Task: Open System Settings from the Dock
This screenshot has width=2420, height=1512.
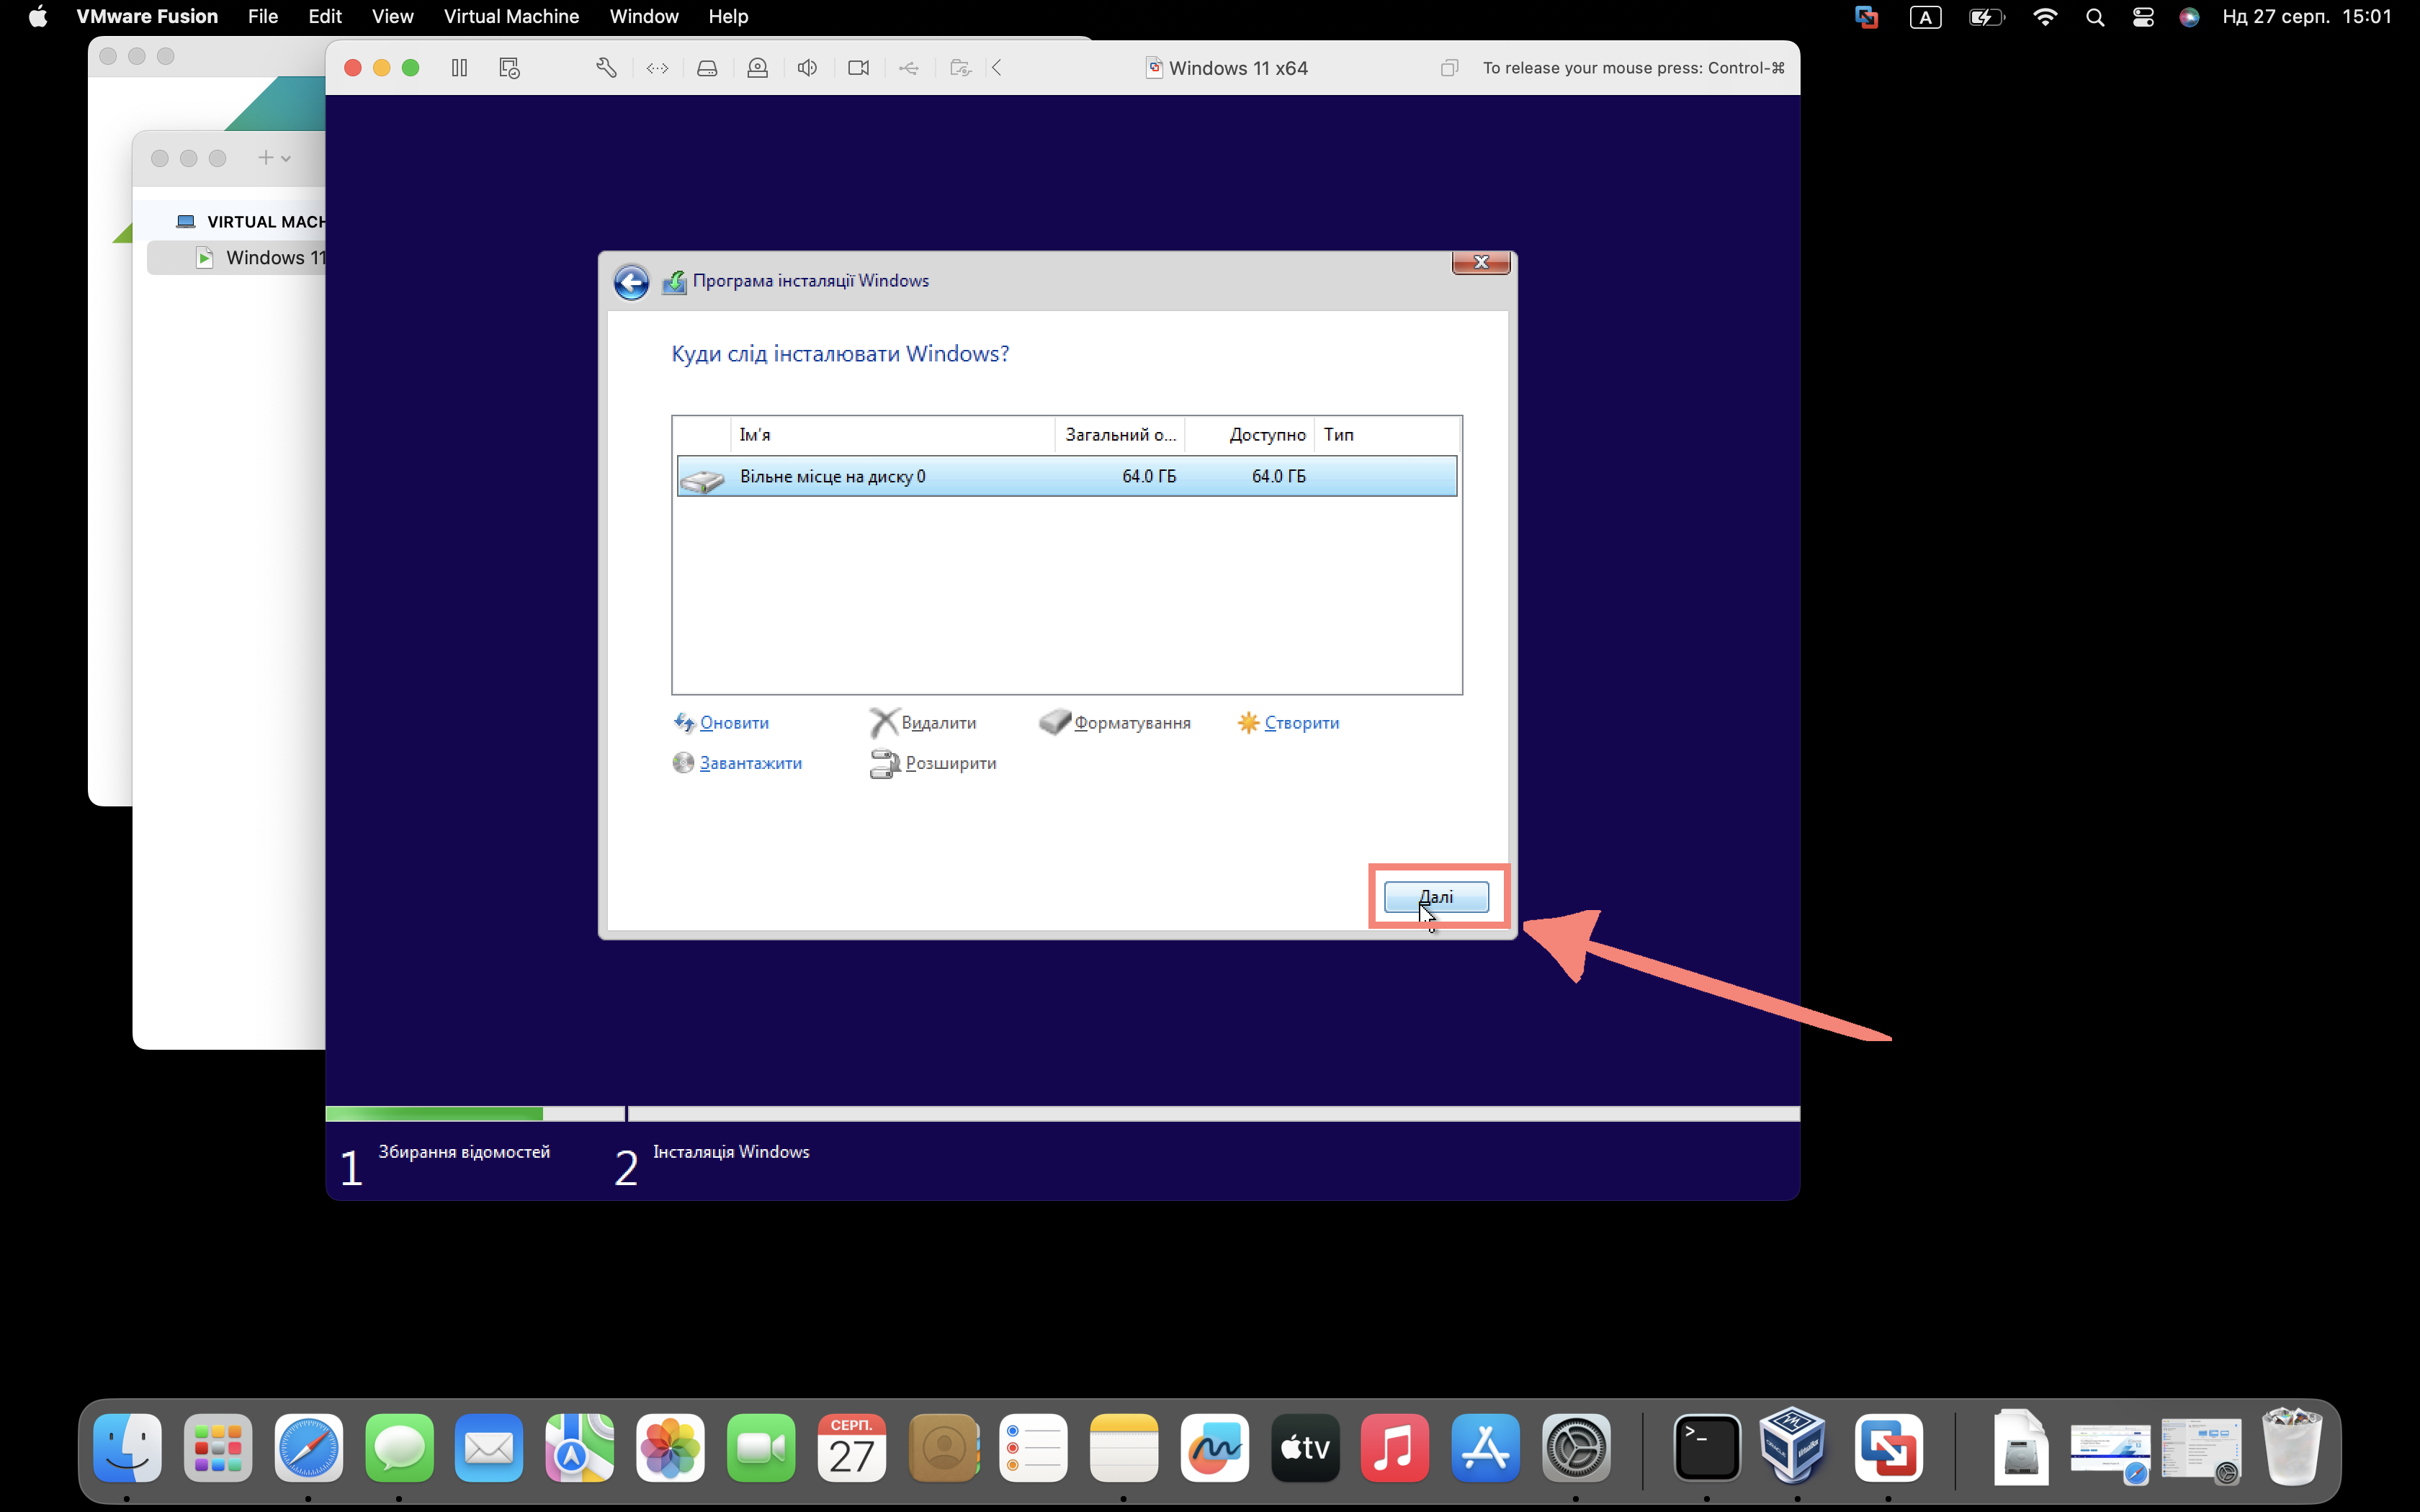Action: click(1576, 1447)
